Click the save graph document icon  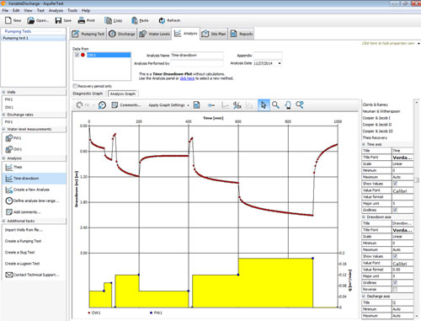tap(197, 105)
